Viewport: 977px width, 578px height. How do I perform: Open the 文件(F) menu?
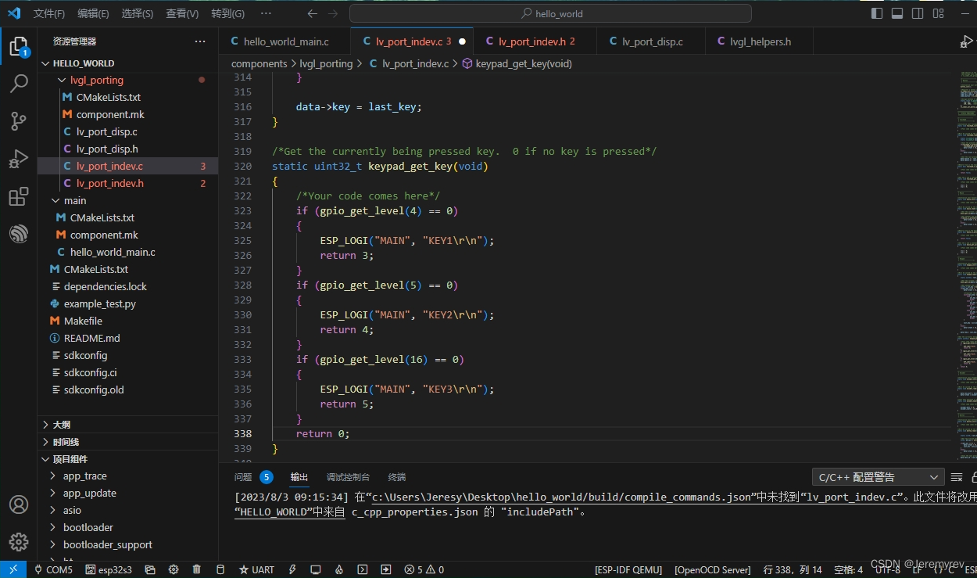pos(49,13)
